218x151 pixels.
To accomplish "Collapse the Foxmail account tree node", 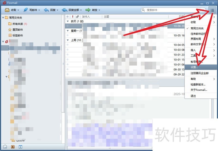I will [3, 42].
